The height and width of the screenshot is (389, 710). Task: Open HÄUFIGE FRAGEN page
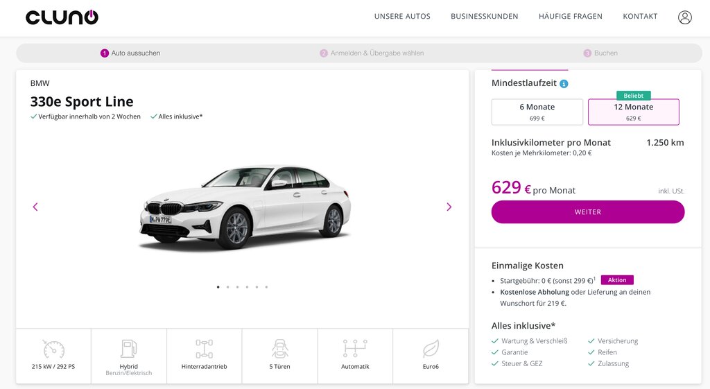(571, 17)
